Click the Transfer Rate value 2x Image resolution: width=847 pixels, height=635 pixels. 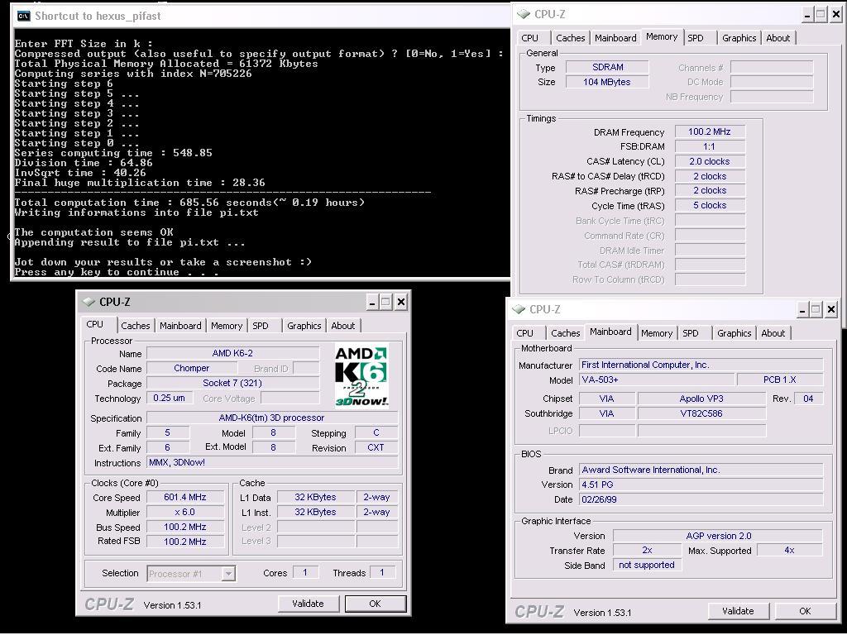point(647,550)
